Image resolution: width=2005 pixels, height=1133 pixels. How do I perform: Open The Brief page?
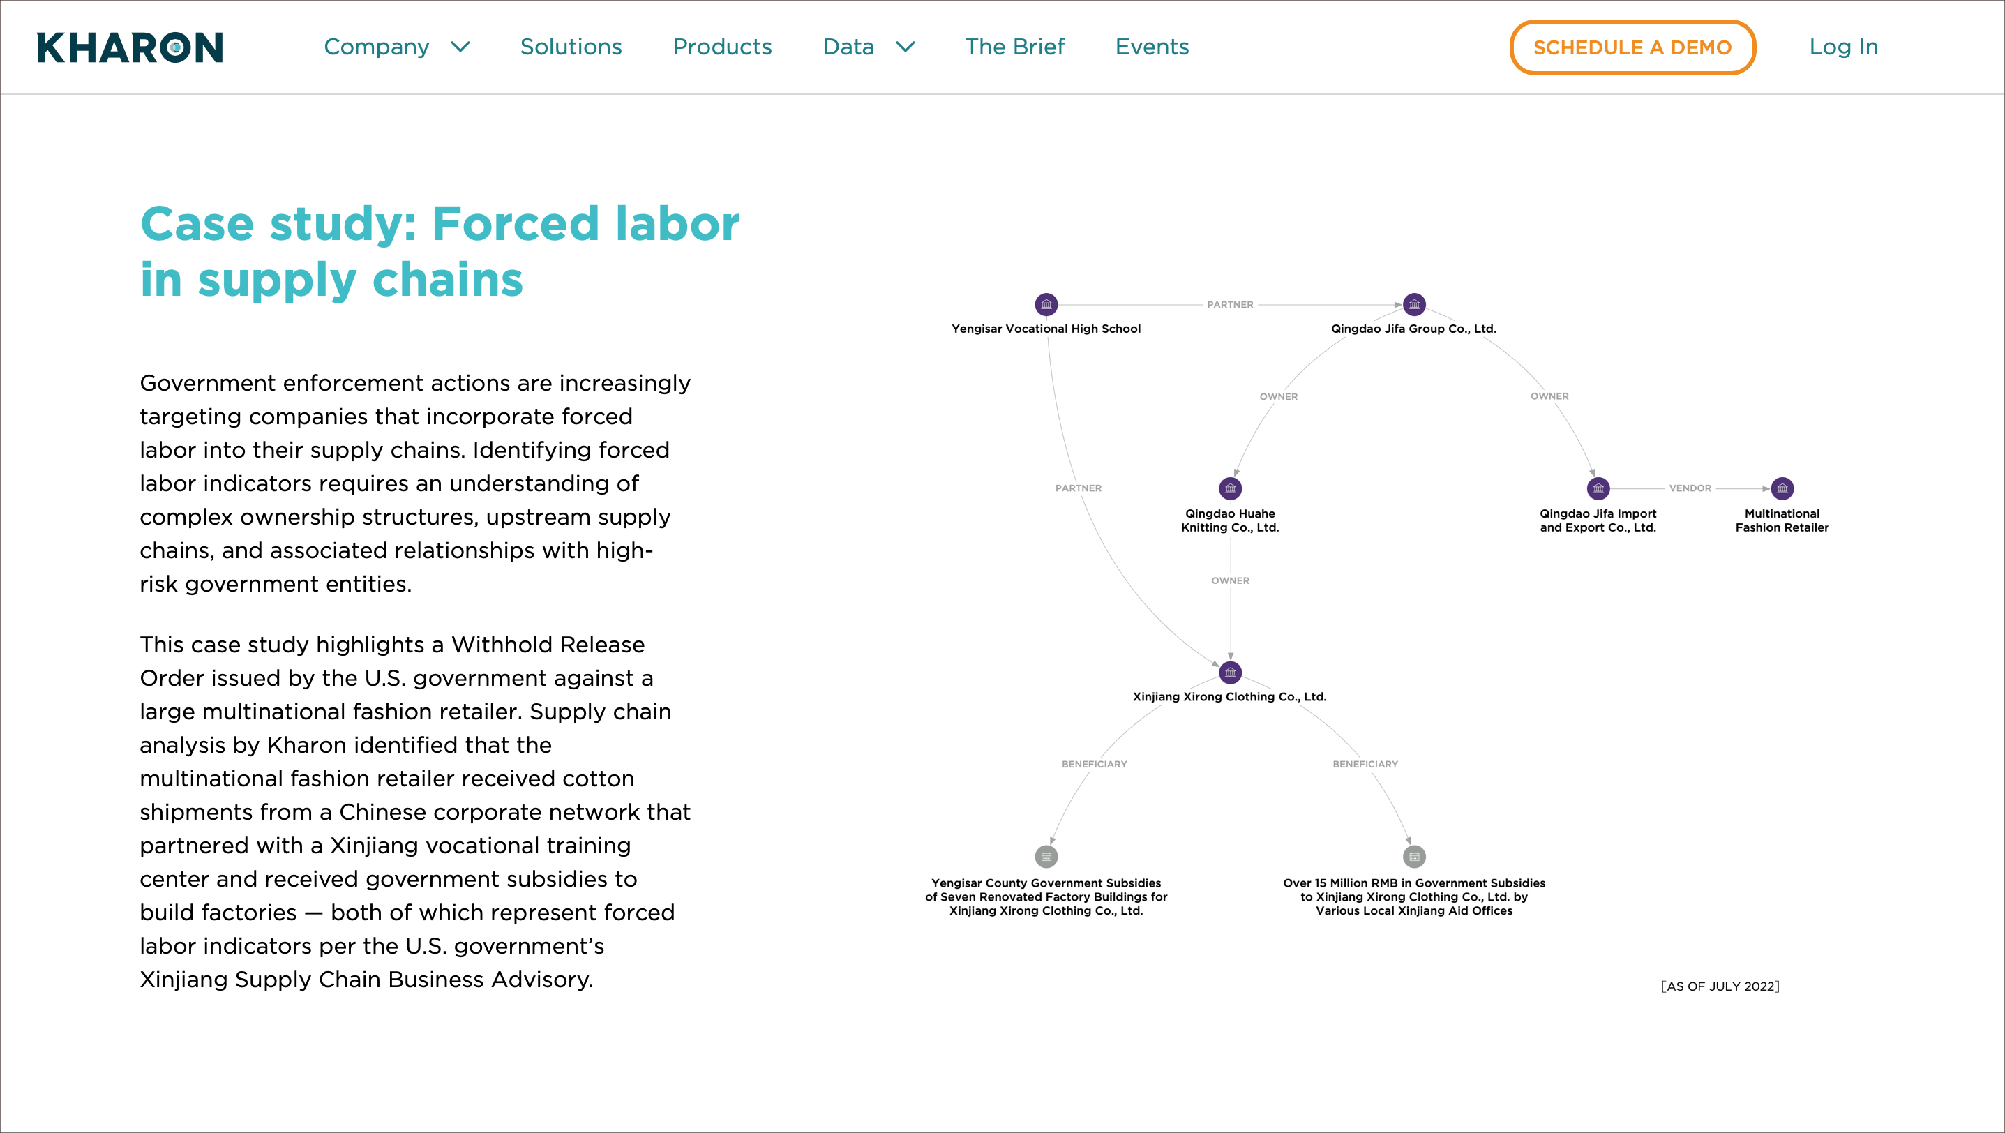1014,47
